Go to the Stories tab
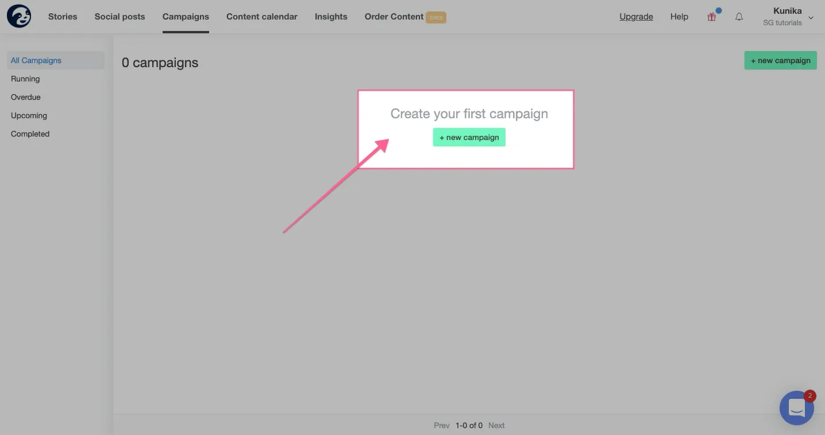Screen dimensions: 825x435 (x=63, y=17)
